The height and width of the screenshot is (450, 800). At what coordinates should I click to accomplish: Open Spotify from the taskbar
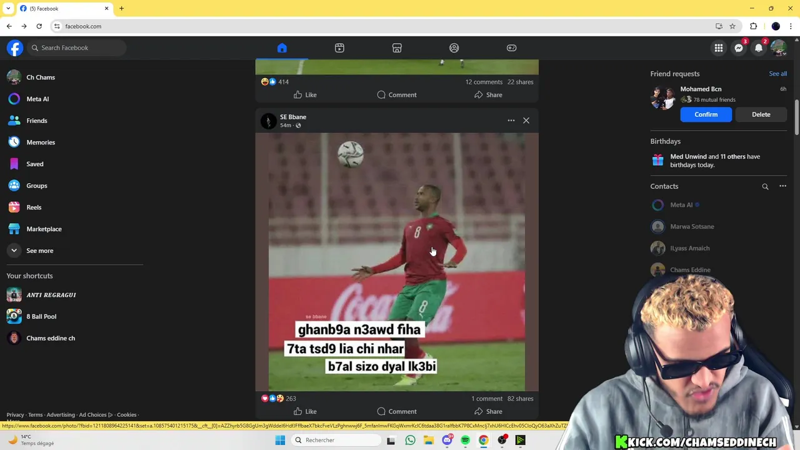465,440
